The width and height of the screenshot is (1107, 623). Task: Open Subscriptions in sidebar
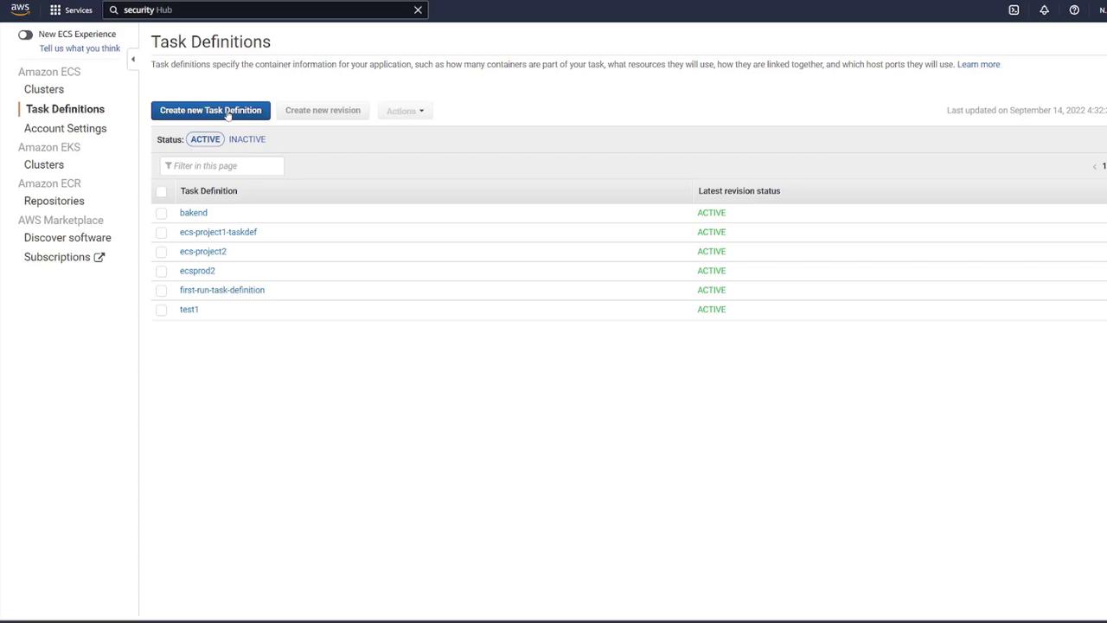coord(57,257)
